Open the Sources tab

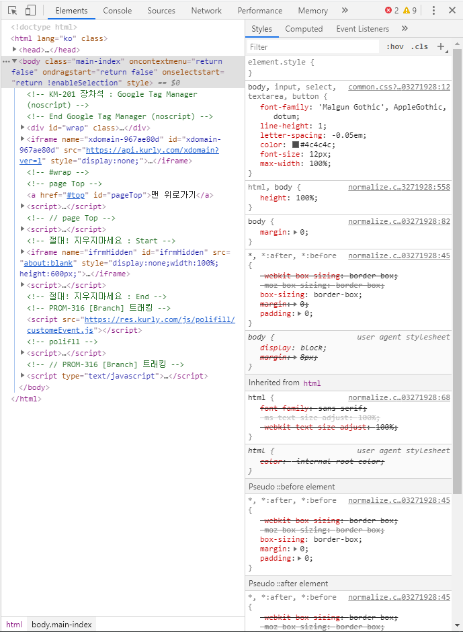161,11
